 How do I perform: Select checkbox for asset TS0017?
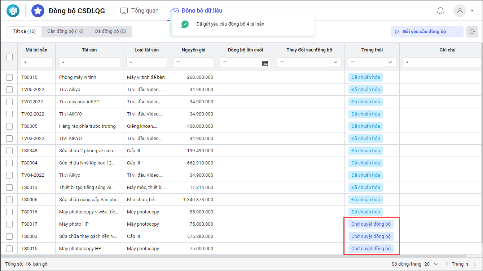pyautogui.click(x=9, y=224)
